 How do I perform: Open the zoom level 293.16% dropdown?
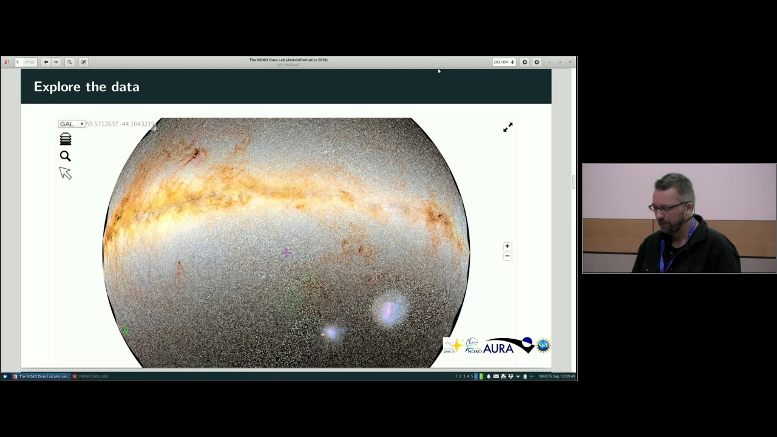click(x=504, y=62)
